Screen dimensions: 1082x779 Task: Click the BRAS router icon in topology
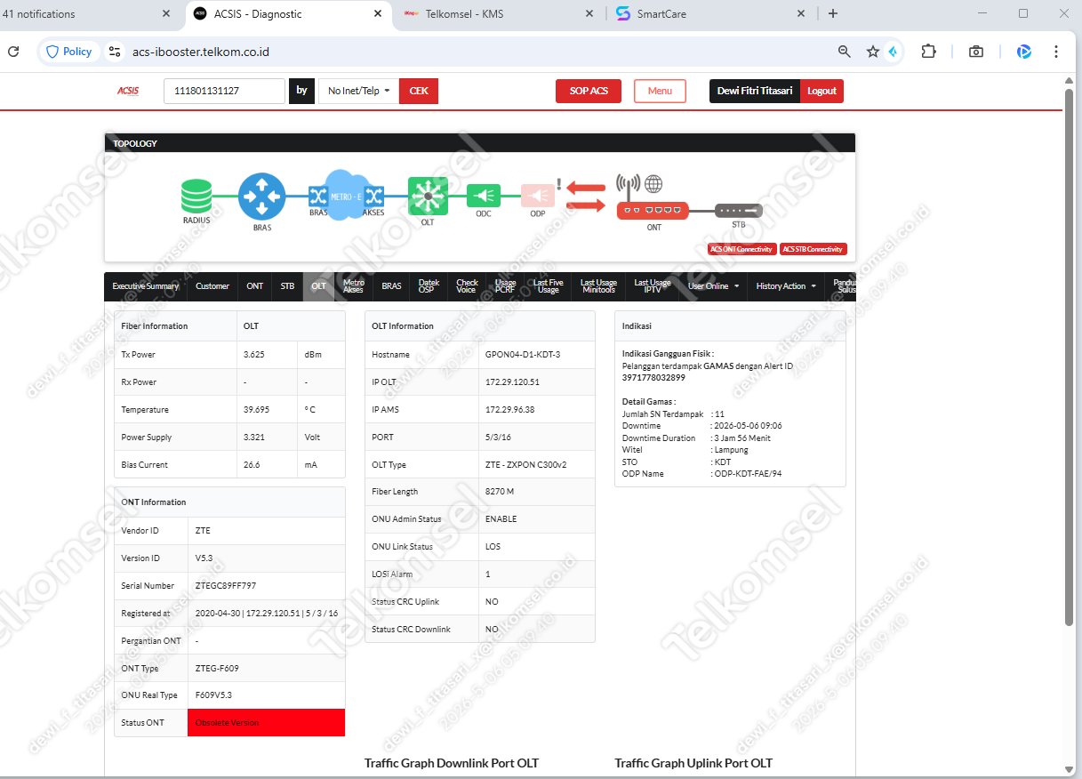[262, 197]
